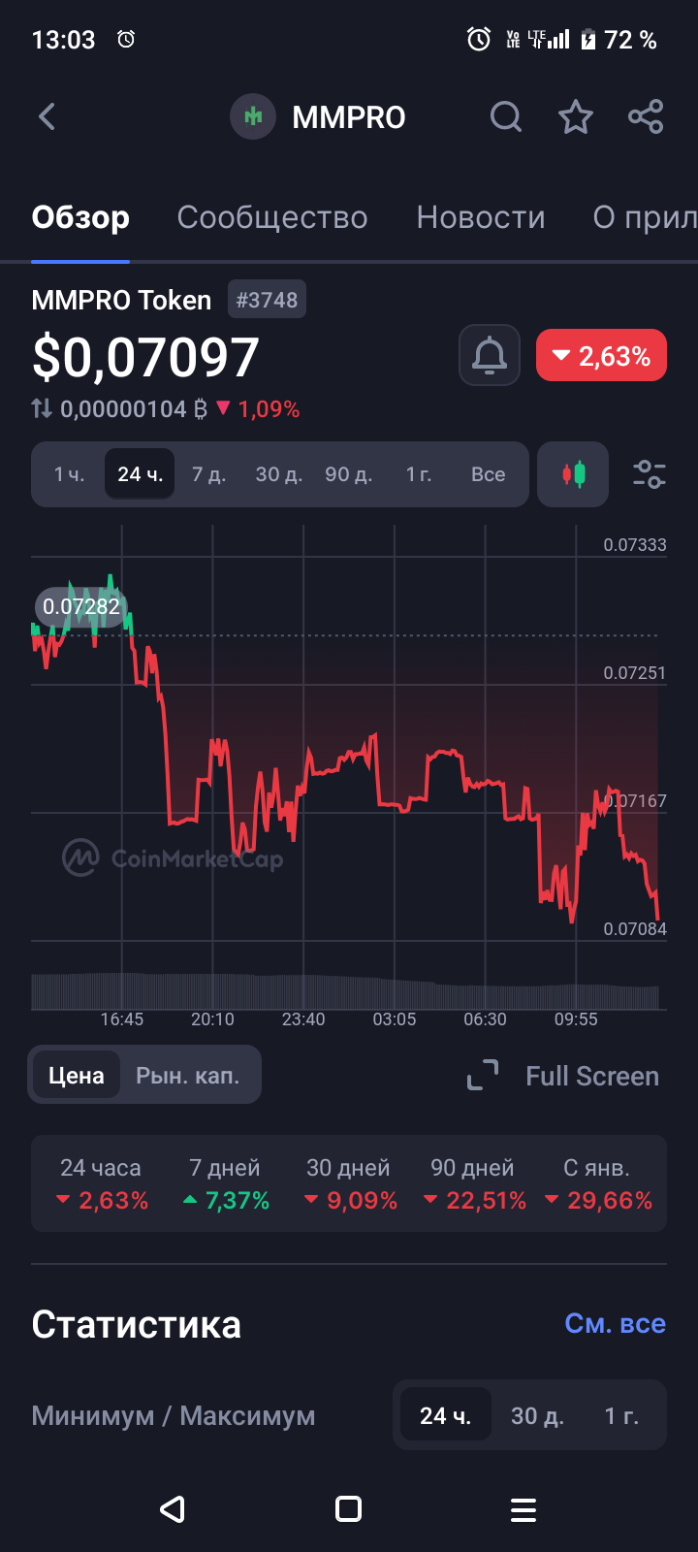Switch to candlestick chart icon
The height and width of the screenshot is (1552, 698).
pyautogui.click(x=573, y=474)
